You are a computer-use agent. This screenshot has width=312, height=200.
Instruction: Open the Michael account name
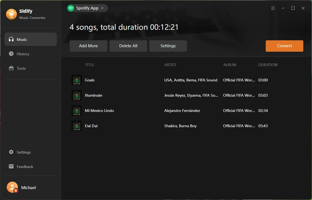point(28,188)
